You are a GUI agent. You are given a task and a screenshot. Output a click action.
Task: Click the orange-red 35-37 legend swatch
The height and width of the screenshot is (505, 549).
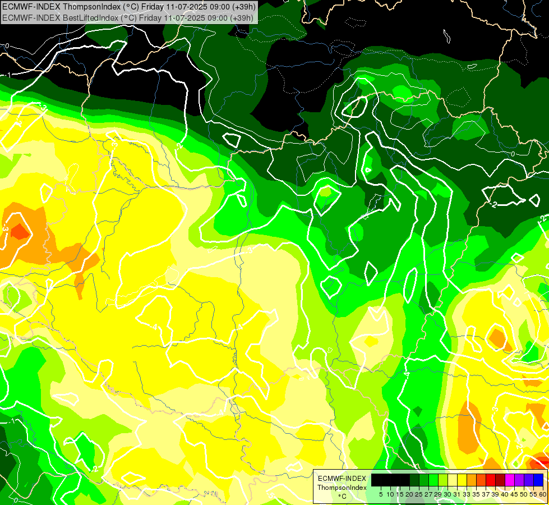[x=481, y=480]
